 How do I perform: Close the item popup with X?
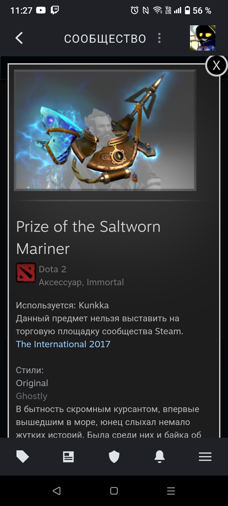[x=217, y=65]
